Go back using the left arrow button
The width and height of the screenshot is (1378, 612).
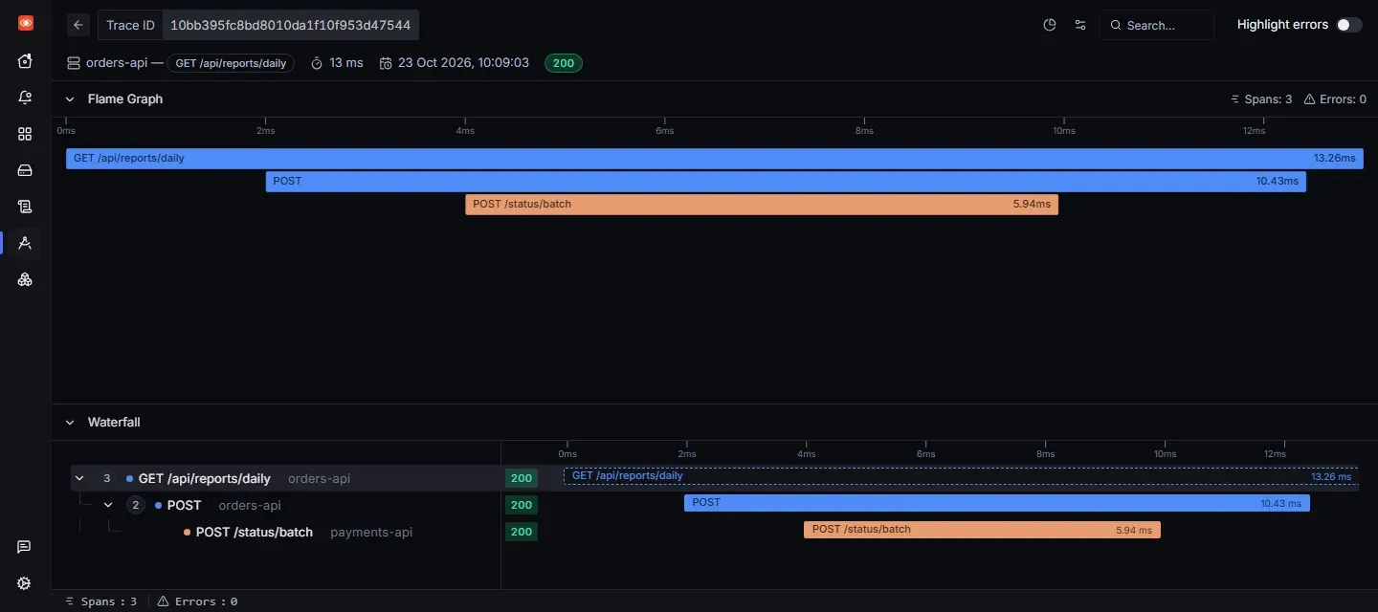pyautogui.click(x=78, y=25)
